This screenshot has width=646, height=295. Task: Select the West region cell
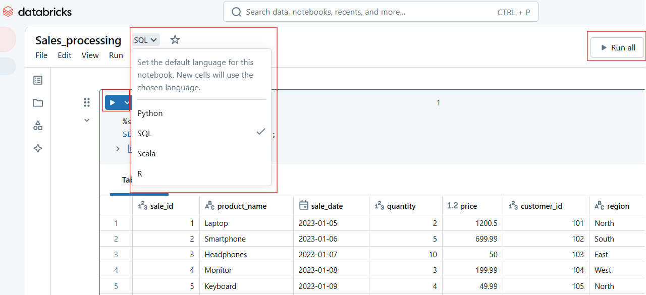coord(617,270)
